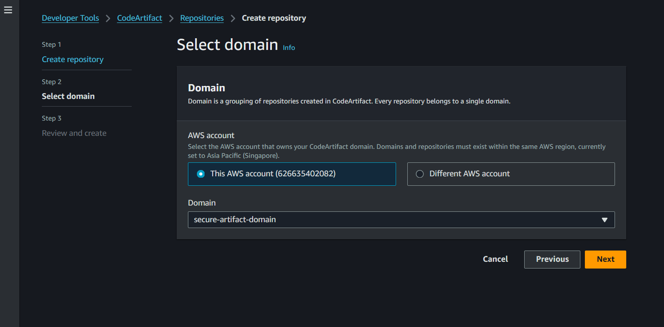Cancel repository creation
664x327 pixels.
pyautogui.click(x=495, y=259)
